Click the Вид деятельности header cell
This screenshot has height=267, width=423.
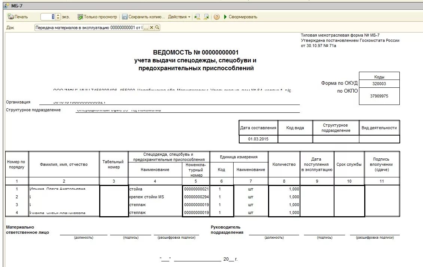(379, 128)
